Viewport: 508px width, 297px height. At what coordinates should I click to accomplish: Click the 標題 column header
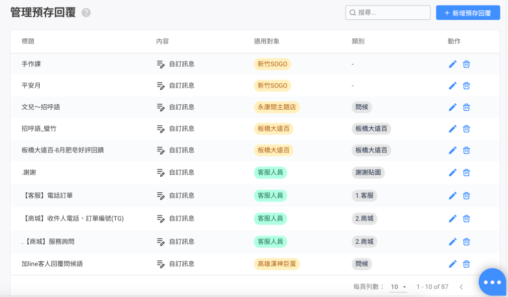click(28, 41)
